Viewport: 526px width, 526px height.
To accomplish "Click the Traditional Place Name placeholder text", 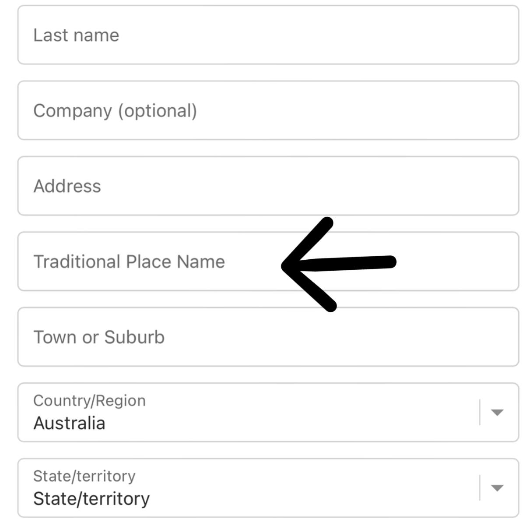I will click(x=130, y=261).
